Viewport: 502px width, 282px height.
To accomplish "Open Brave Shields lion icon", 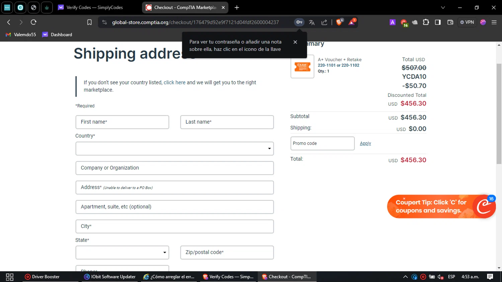I will coord(339,22).
